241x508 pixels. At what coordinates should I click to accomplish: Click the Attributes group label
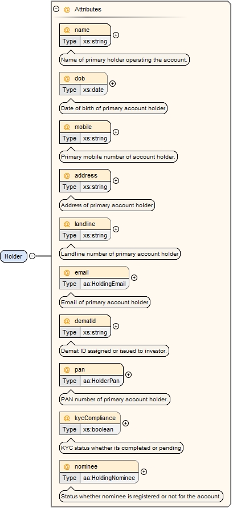pos(88,9)
